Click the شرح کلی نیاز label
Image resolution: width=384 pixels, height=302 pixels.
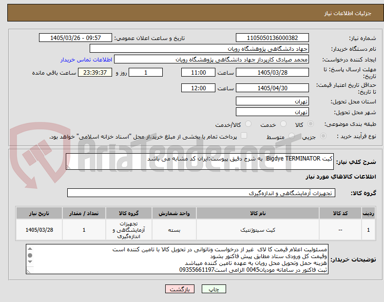356,162
